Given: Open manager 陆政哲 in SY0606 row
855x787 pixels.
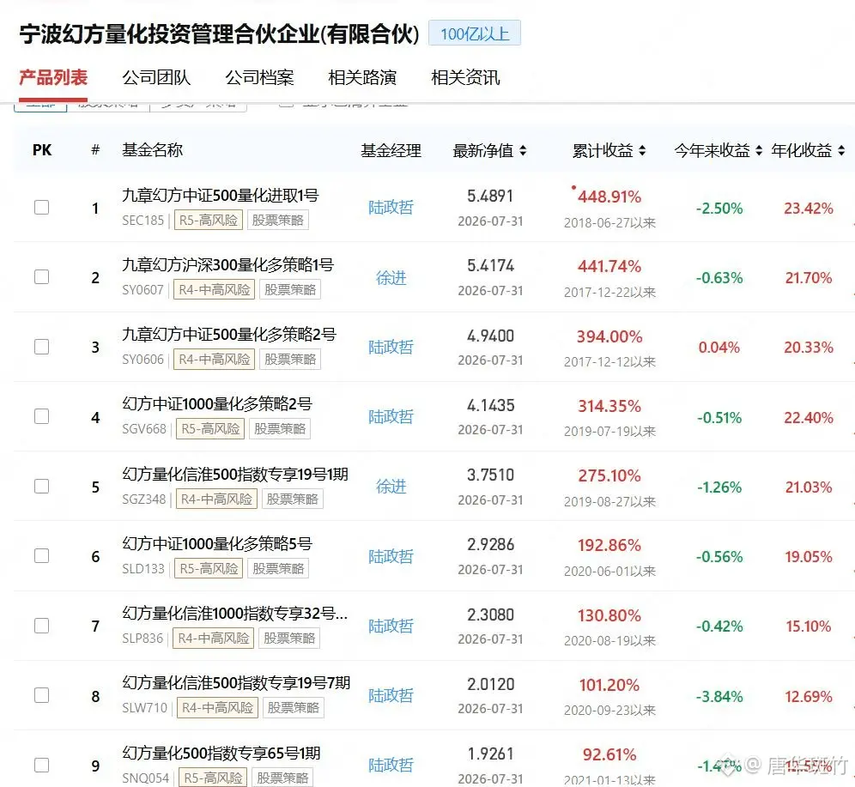Looking at the screenshot, I should pyautogui.click(x=391, y=348).
